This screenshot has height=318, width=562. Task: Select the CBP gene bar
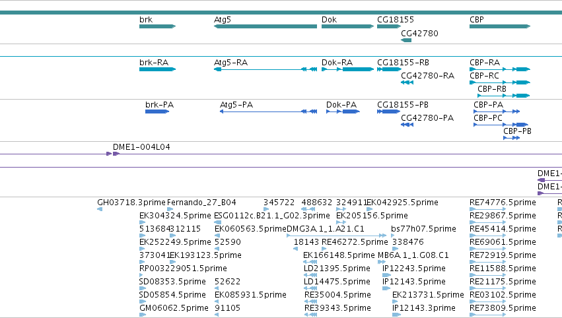pos(500,26)
